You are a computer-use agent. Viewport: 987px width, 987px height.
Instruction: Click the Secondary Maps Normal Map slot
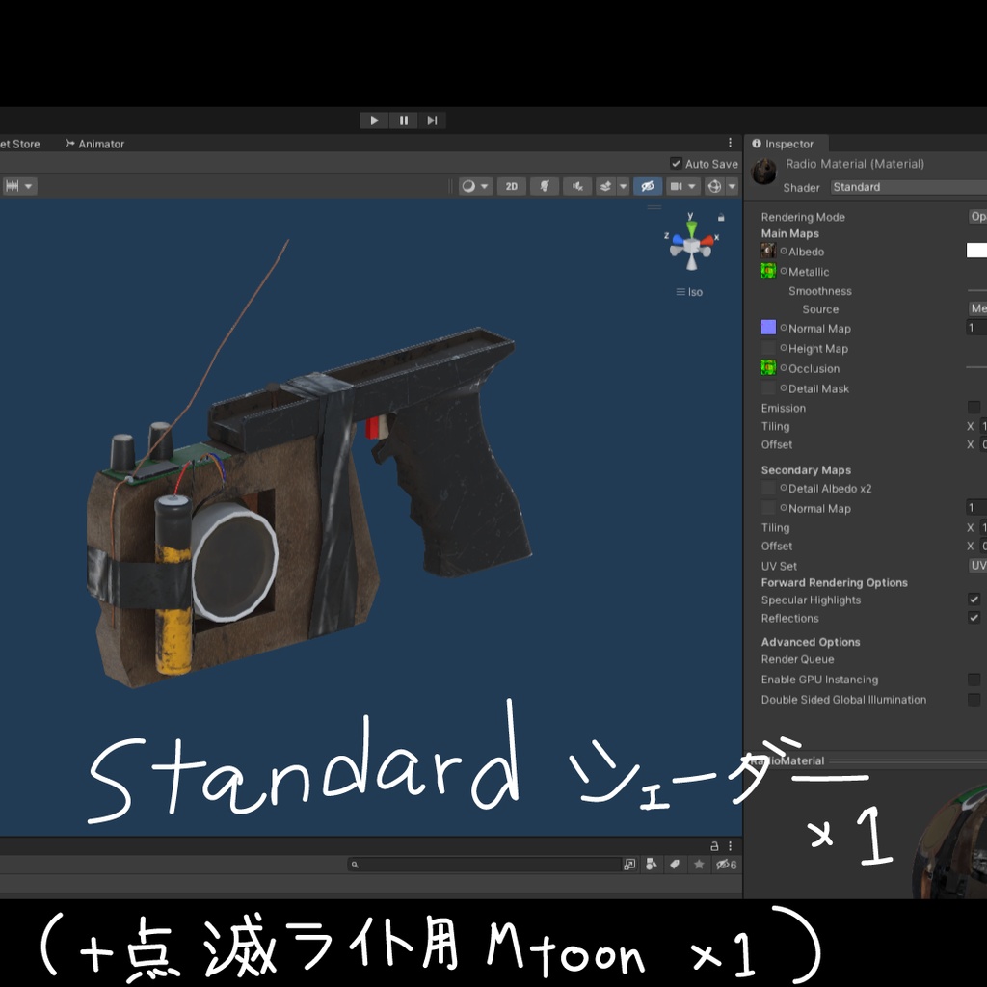[768, 508]
